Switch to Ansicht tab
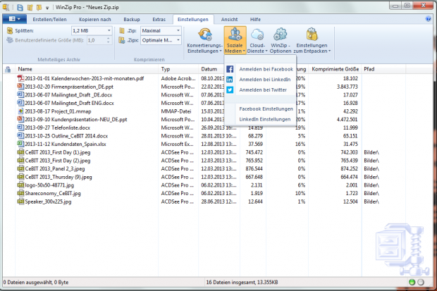Image resolution: width=437 pixels, height=291 pixels. click(229, 19)
